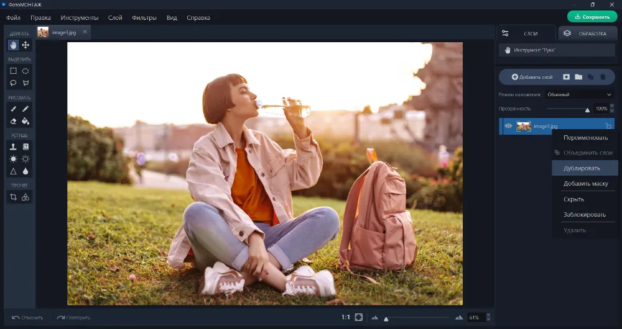Select the Crop tool
The width and height of the screenshot is (622, 329).
(13, 197)
